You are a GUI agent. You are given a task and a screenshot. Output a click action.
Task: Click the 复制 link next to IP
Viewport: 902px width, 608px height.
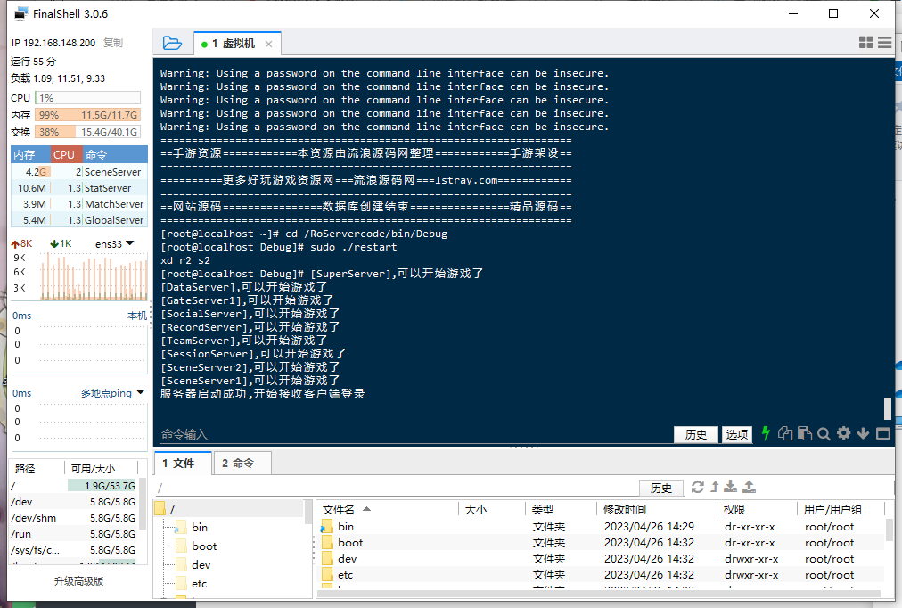click(112, 43)
